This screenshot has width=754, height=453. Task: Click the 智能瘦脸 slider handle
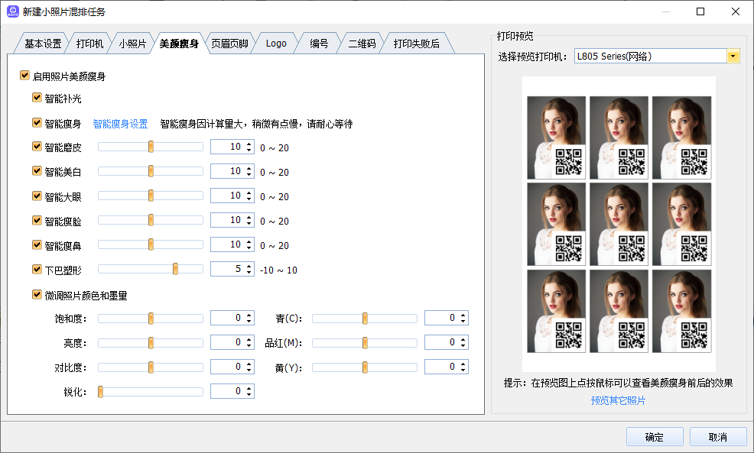[x=151, y=221]
